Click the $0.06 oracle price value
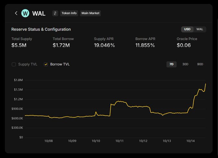This screenshot has height=158, width=218. [184, 45]
